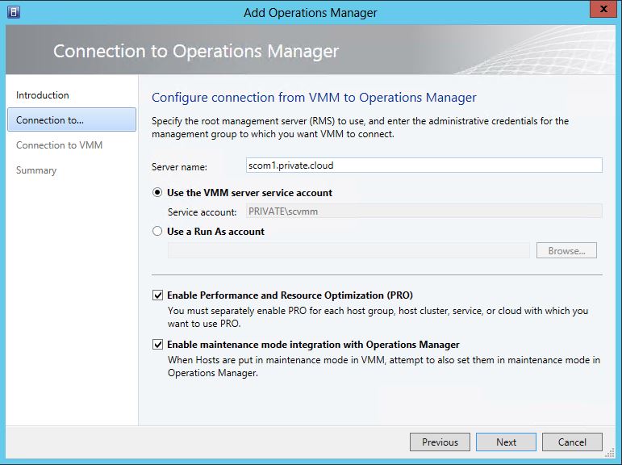Click the Add Operations Manager title bar
The width and height of the screenshot is (622, 465).
(311, 12)
